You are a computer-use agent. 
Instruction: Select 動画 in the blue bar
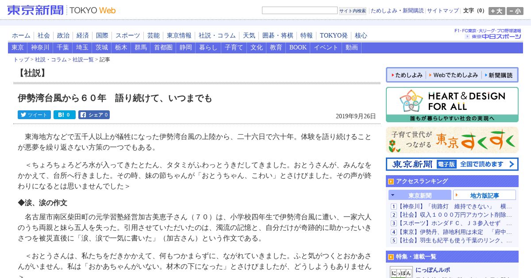[x=352, y=48]
